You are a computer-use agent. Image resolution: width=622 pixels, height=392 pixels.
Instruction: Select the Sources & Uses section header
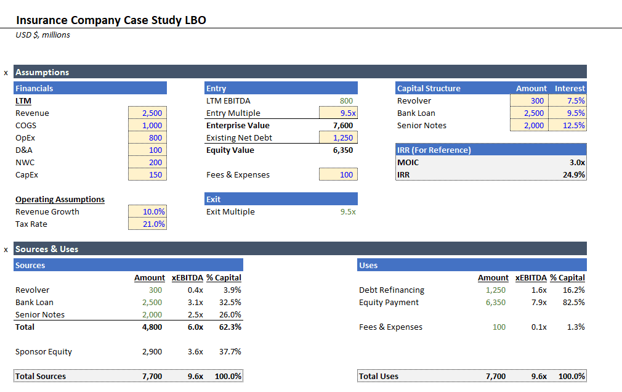click(300, 248)
